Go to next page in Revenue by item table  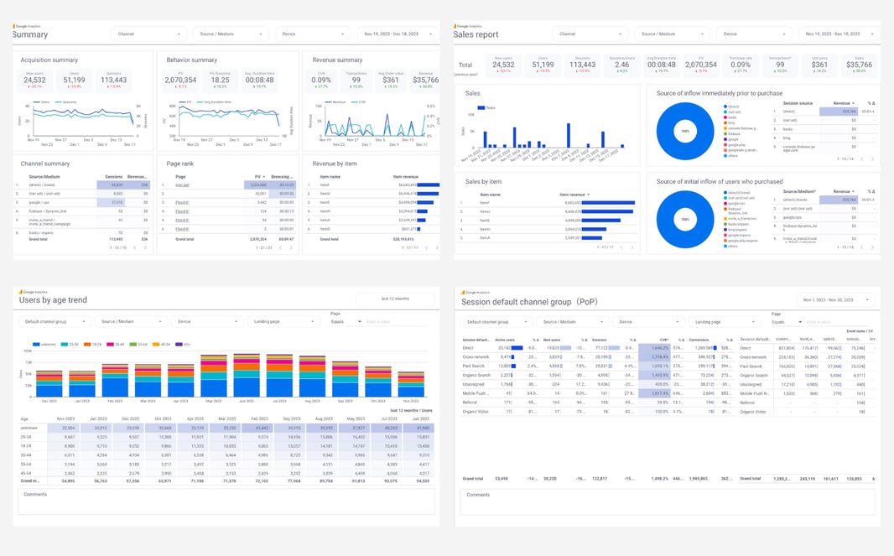[434, 247]
